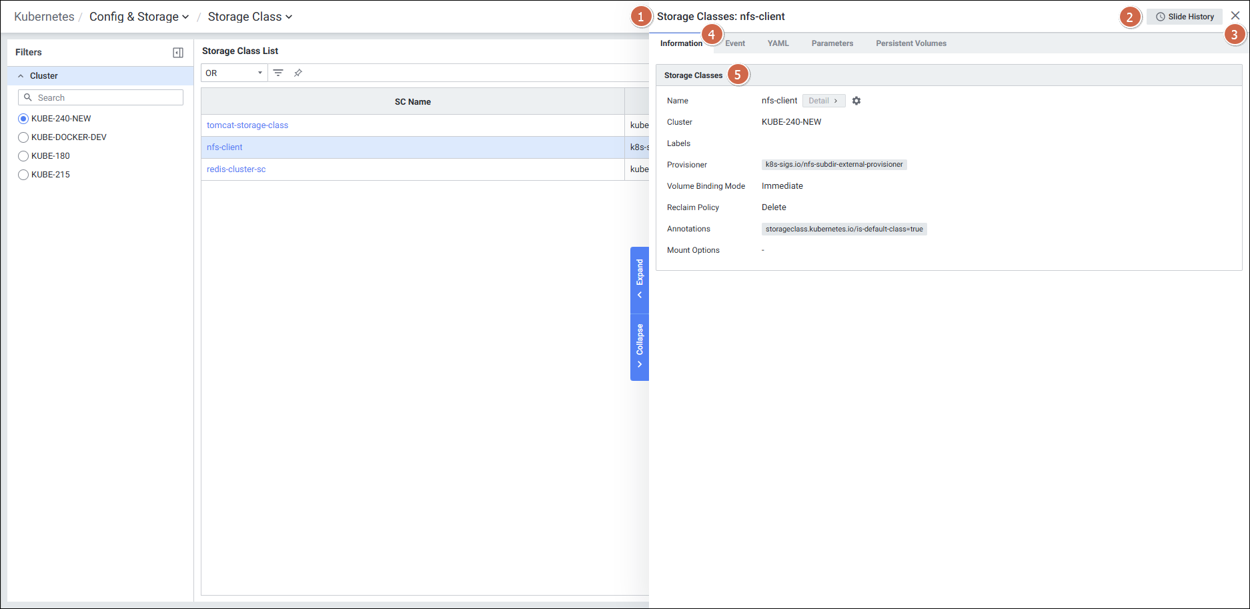Screen dimensions: 1250x609
Task: Click the cluster Search input field
Action: [107, 97]
